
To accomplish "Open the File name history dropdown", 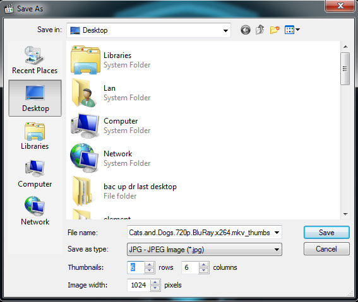I will (x=277, y=233).
